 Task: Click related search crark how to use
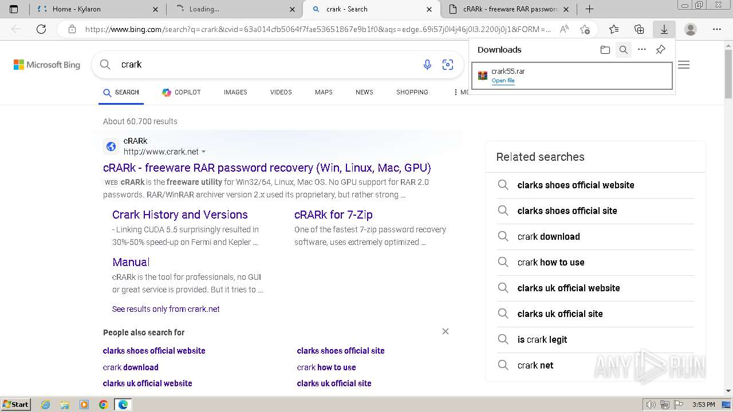pos(551,262)
